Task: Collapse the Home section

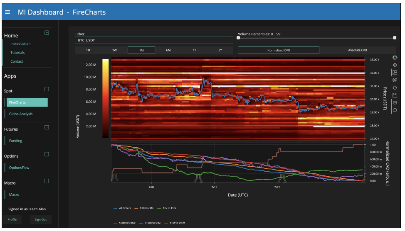Action: point(47,33)
